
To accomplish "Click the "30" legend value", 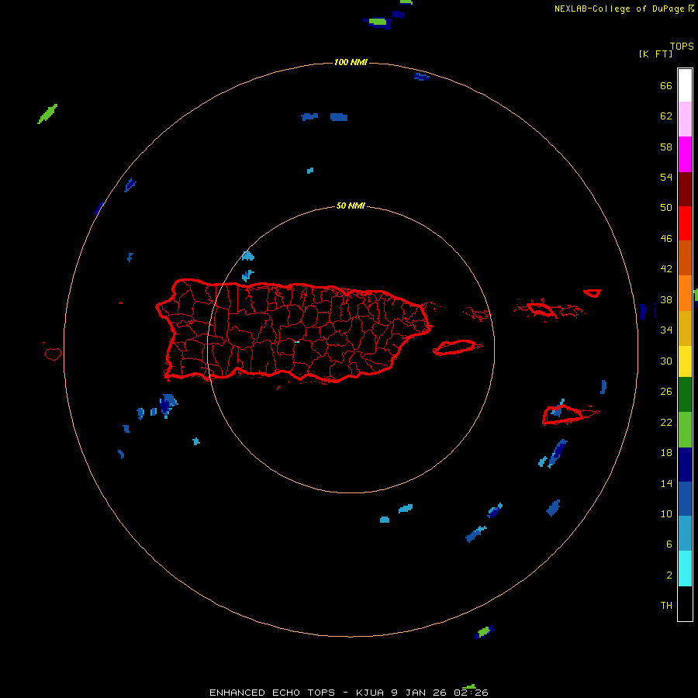I will click(x=666, y=361).
